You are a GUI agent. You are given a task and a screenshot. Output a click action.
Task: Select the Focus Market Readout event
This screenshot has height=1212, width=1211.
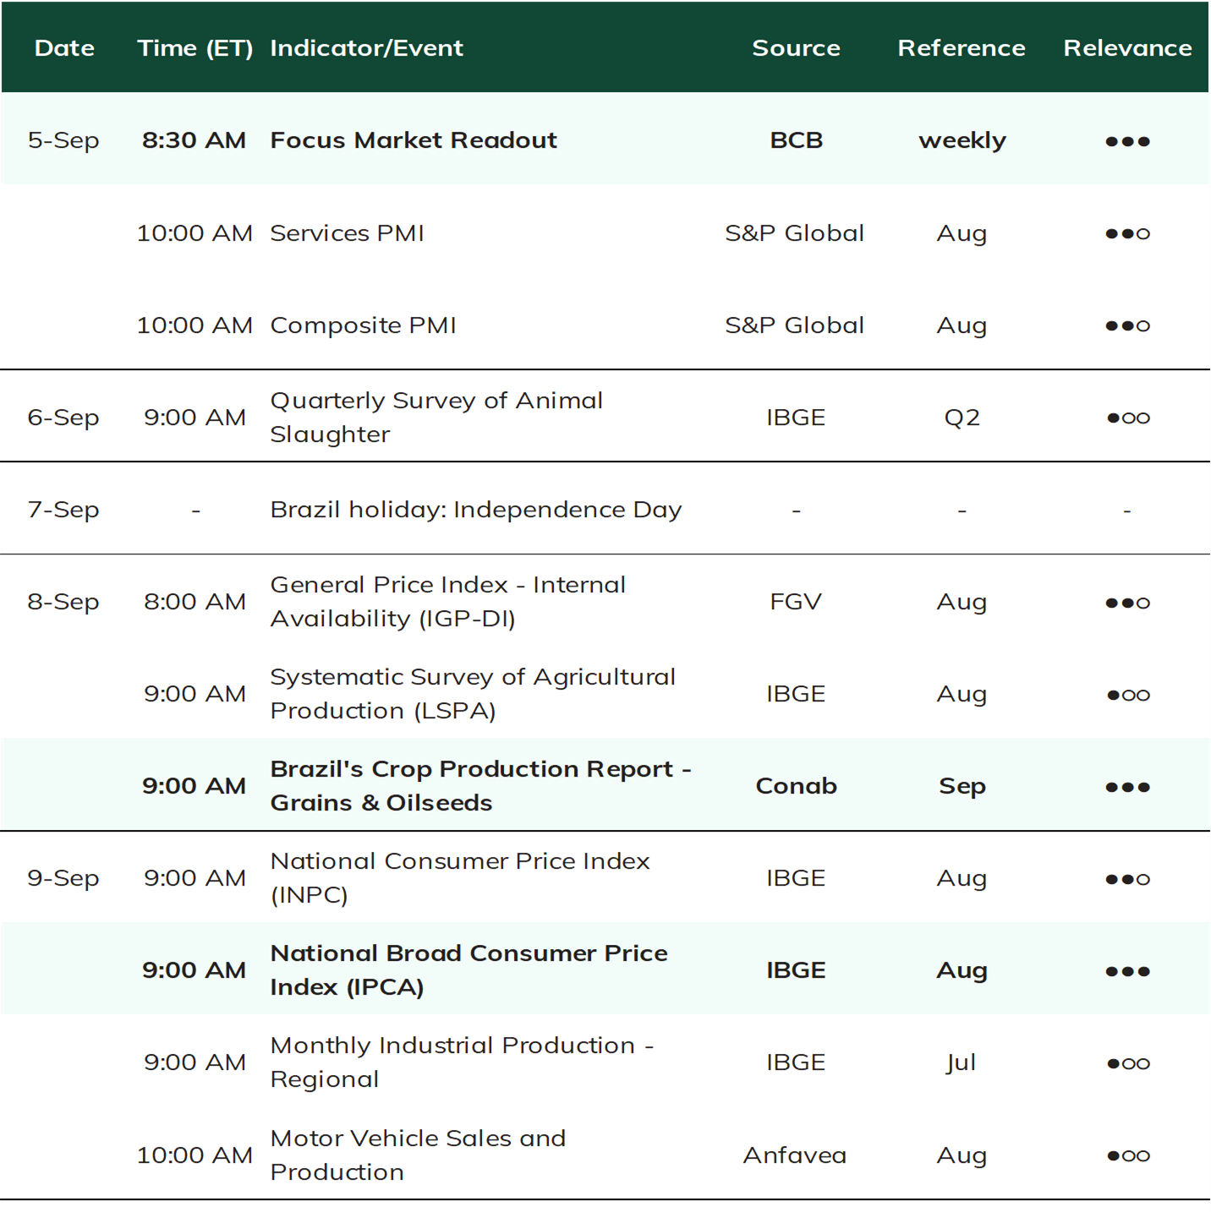tap(414, 140)
